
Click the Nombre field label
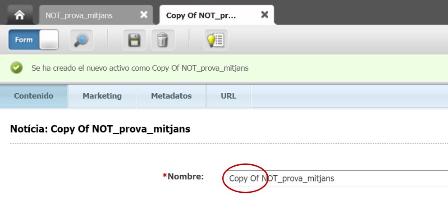185,176
